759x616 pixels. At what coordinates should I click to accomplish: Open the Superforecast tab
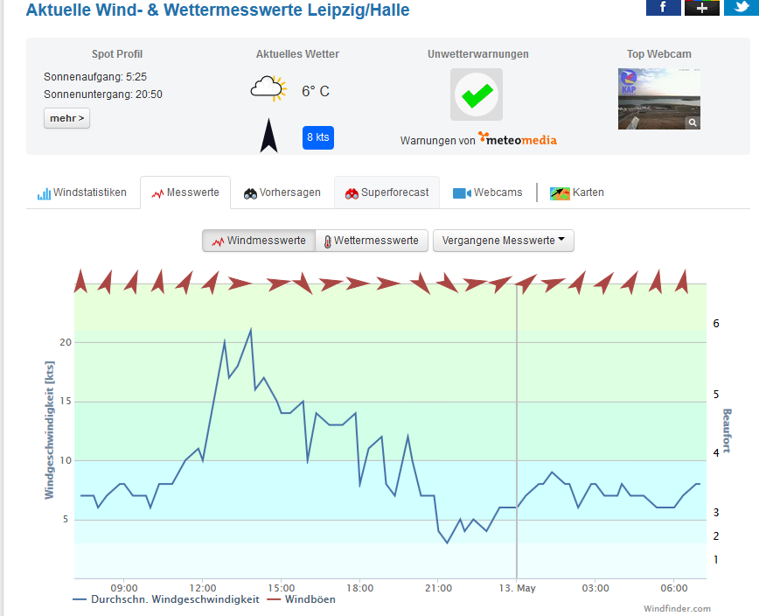386,192
